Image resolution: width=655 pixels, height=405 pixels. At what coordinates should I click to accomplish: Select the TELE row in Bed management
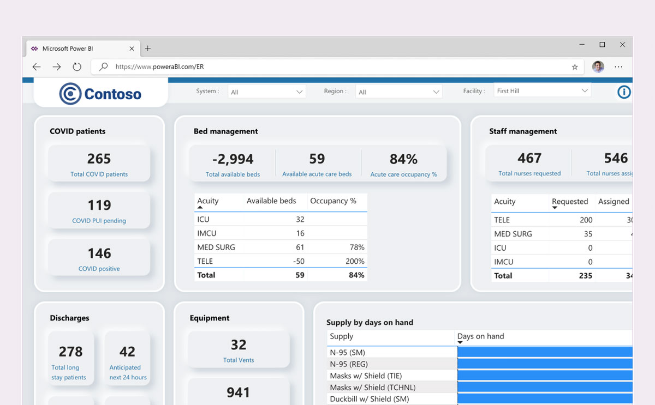[281, 261]
